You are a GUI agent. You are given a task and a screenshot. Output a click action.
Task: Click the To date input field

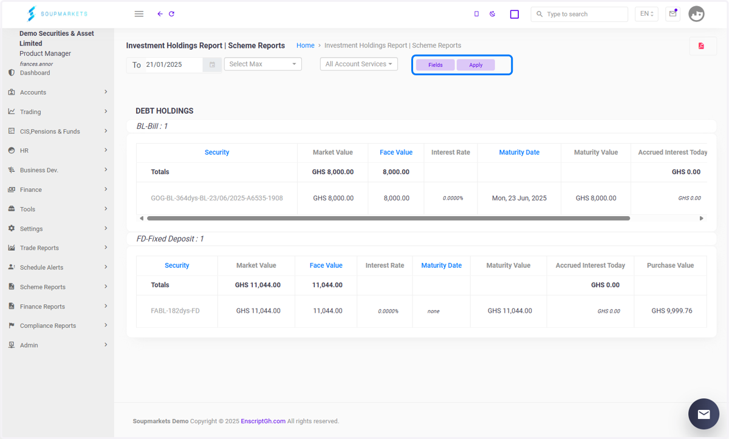174,64
